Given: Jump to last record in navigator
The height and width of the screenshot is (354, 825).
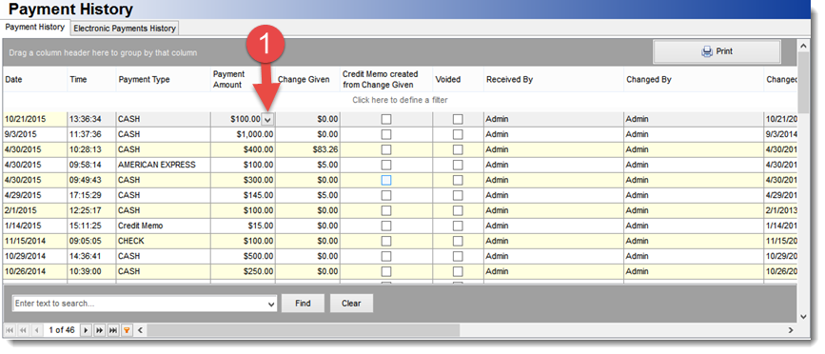Looking at the screenshot, I should [x=113, y=330].
